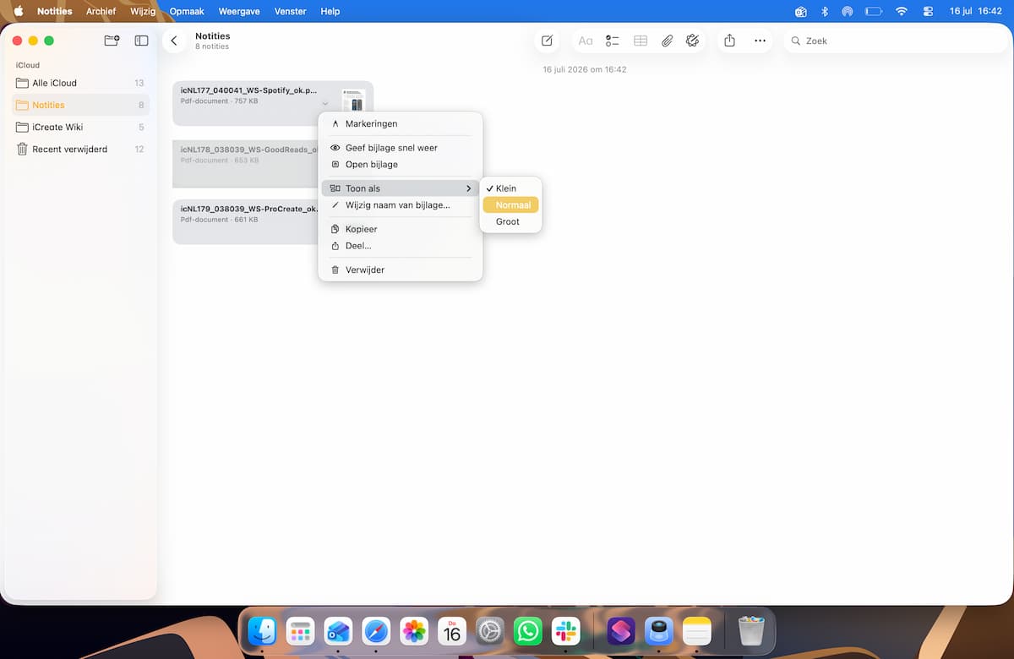1014x659 pixels.
Task: Open Photos from the Dock
Action: [414, 631]
